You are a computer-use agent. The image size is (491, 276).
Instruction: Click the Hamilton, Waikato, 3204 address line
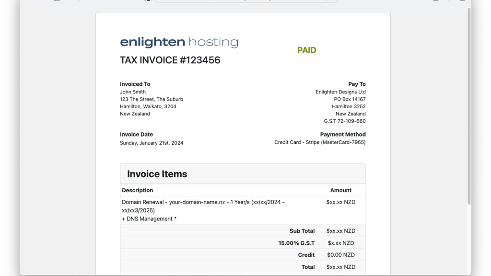pyautogui.click(x=148, y=106)
